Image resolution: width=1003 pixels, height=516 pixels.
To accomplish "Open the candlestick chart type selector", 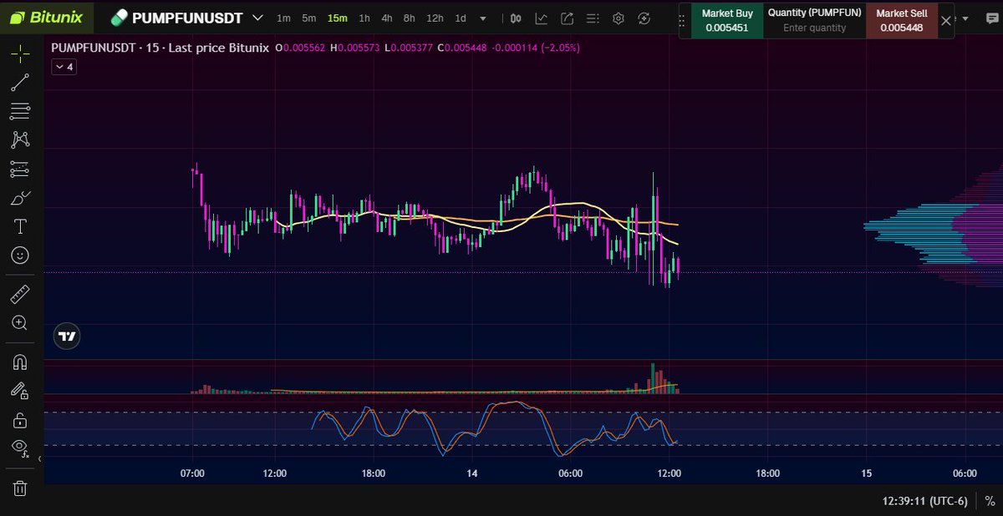I will tap(516, 18).
